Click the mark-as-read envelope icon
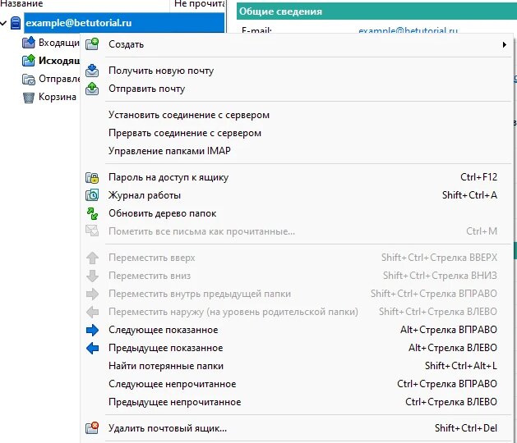The height and width of the screenshot is (443, 517). coord(92,231)
